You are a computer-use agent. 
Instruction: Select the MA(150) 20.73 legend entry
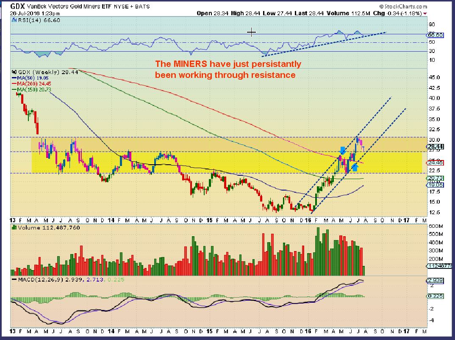coord(31,90)
